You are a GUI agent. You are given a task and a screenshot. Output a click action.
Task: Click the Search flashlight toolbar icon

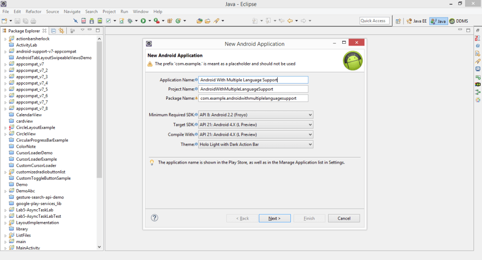pyautogui.click(x=217, y=21)
